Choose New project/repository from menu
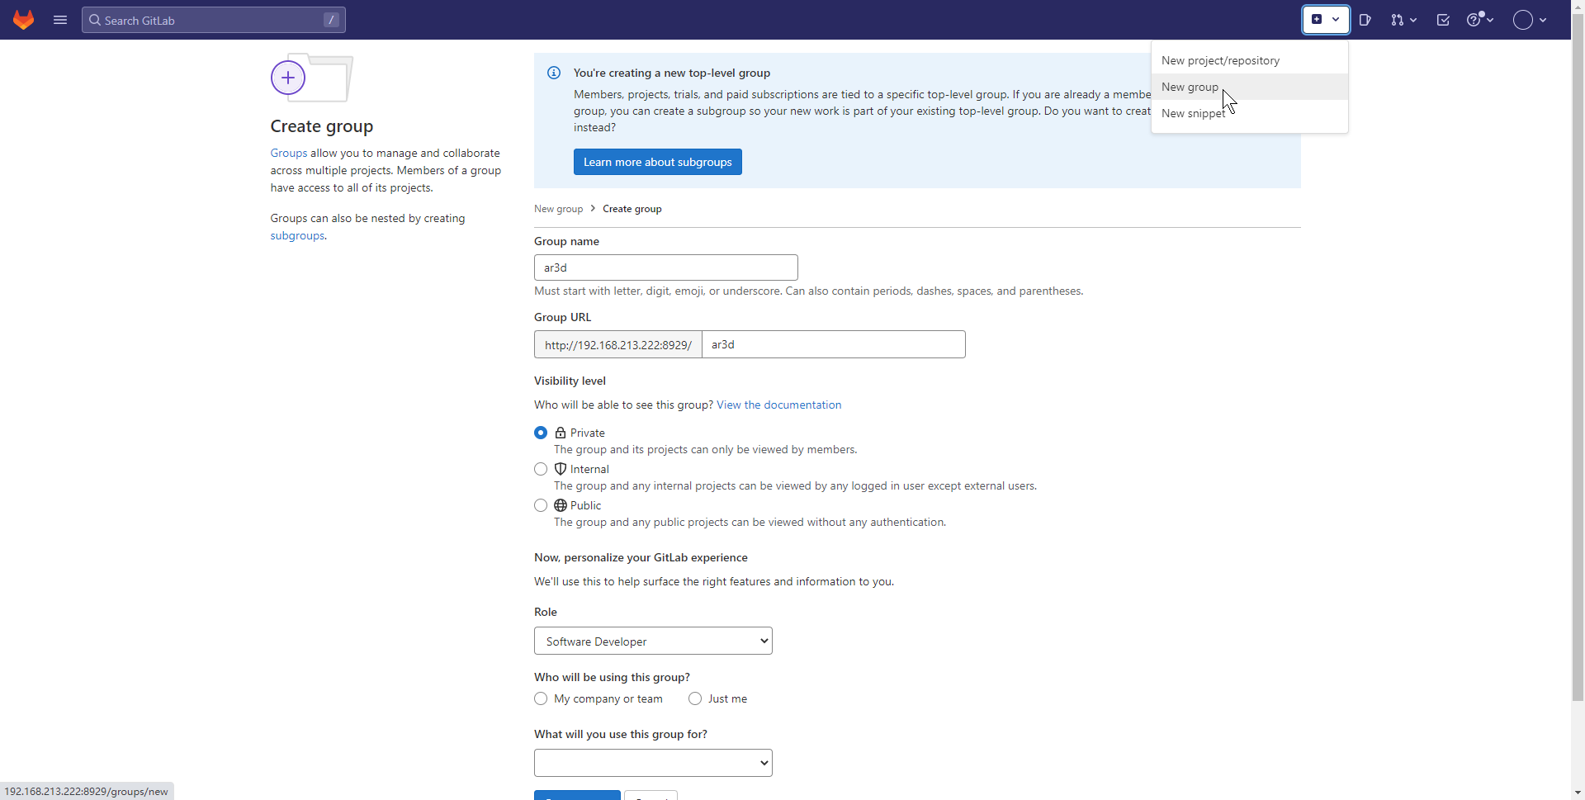Screen dimensions: 1585x800 tap(1220, 60)
